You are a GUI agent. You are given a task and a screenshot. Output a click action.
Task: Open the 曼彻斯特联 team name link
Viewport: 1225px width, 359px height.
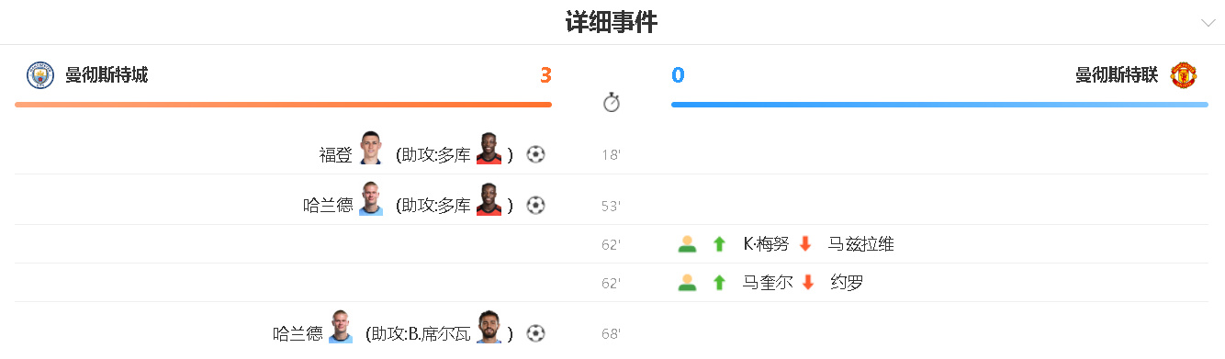coord(1117,75)
